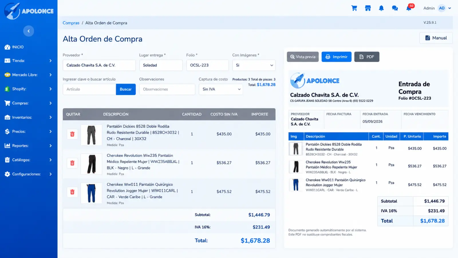Export the order with the PDF button
458x258 pixels.
(367, 57)
